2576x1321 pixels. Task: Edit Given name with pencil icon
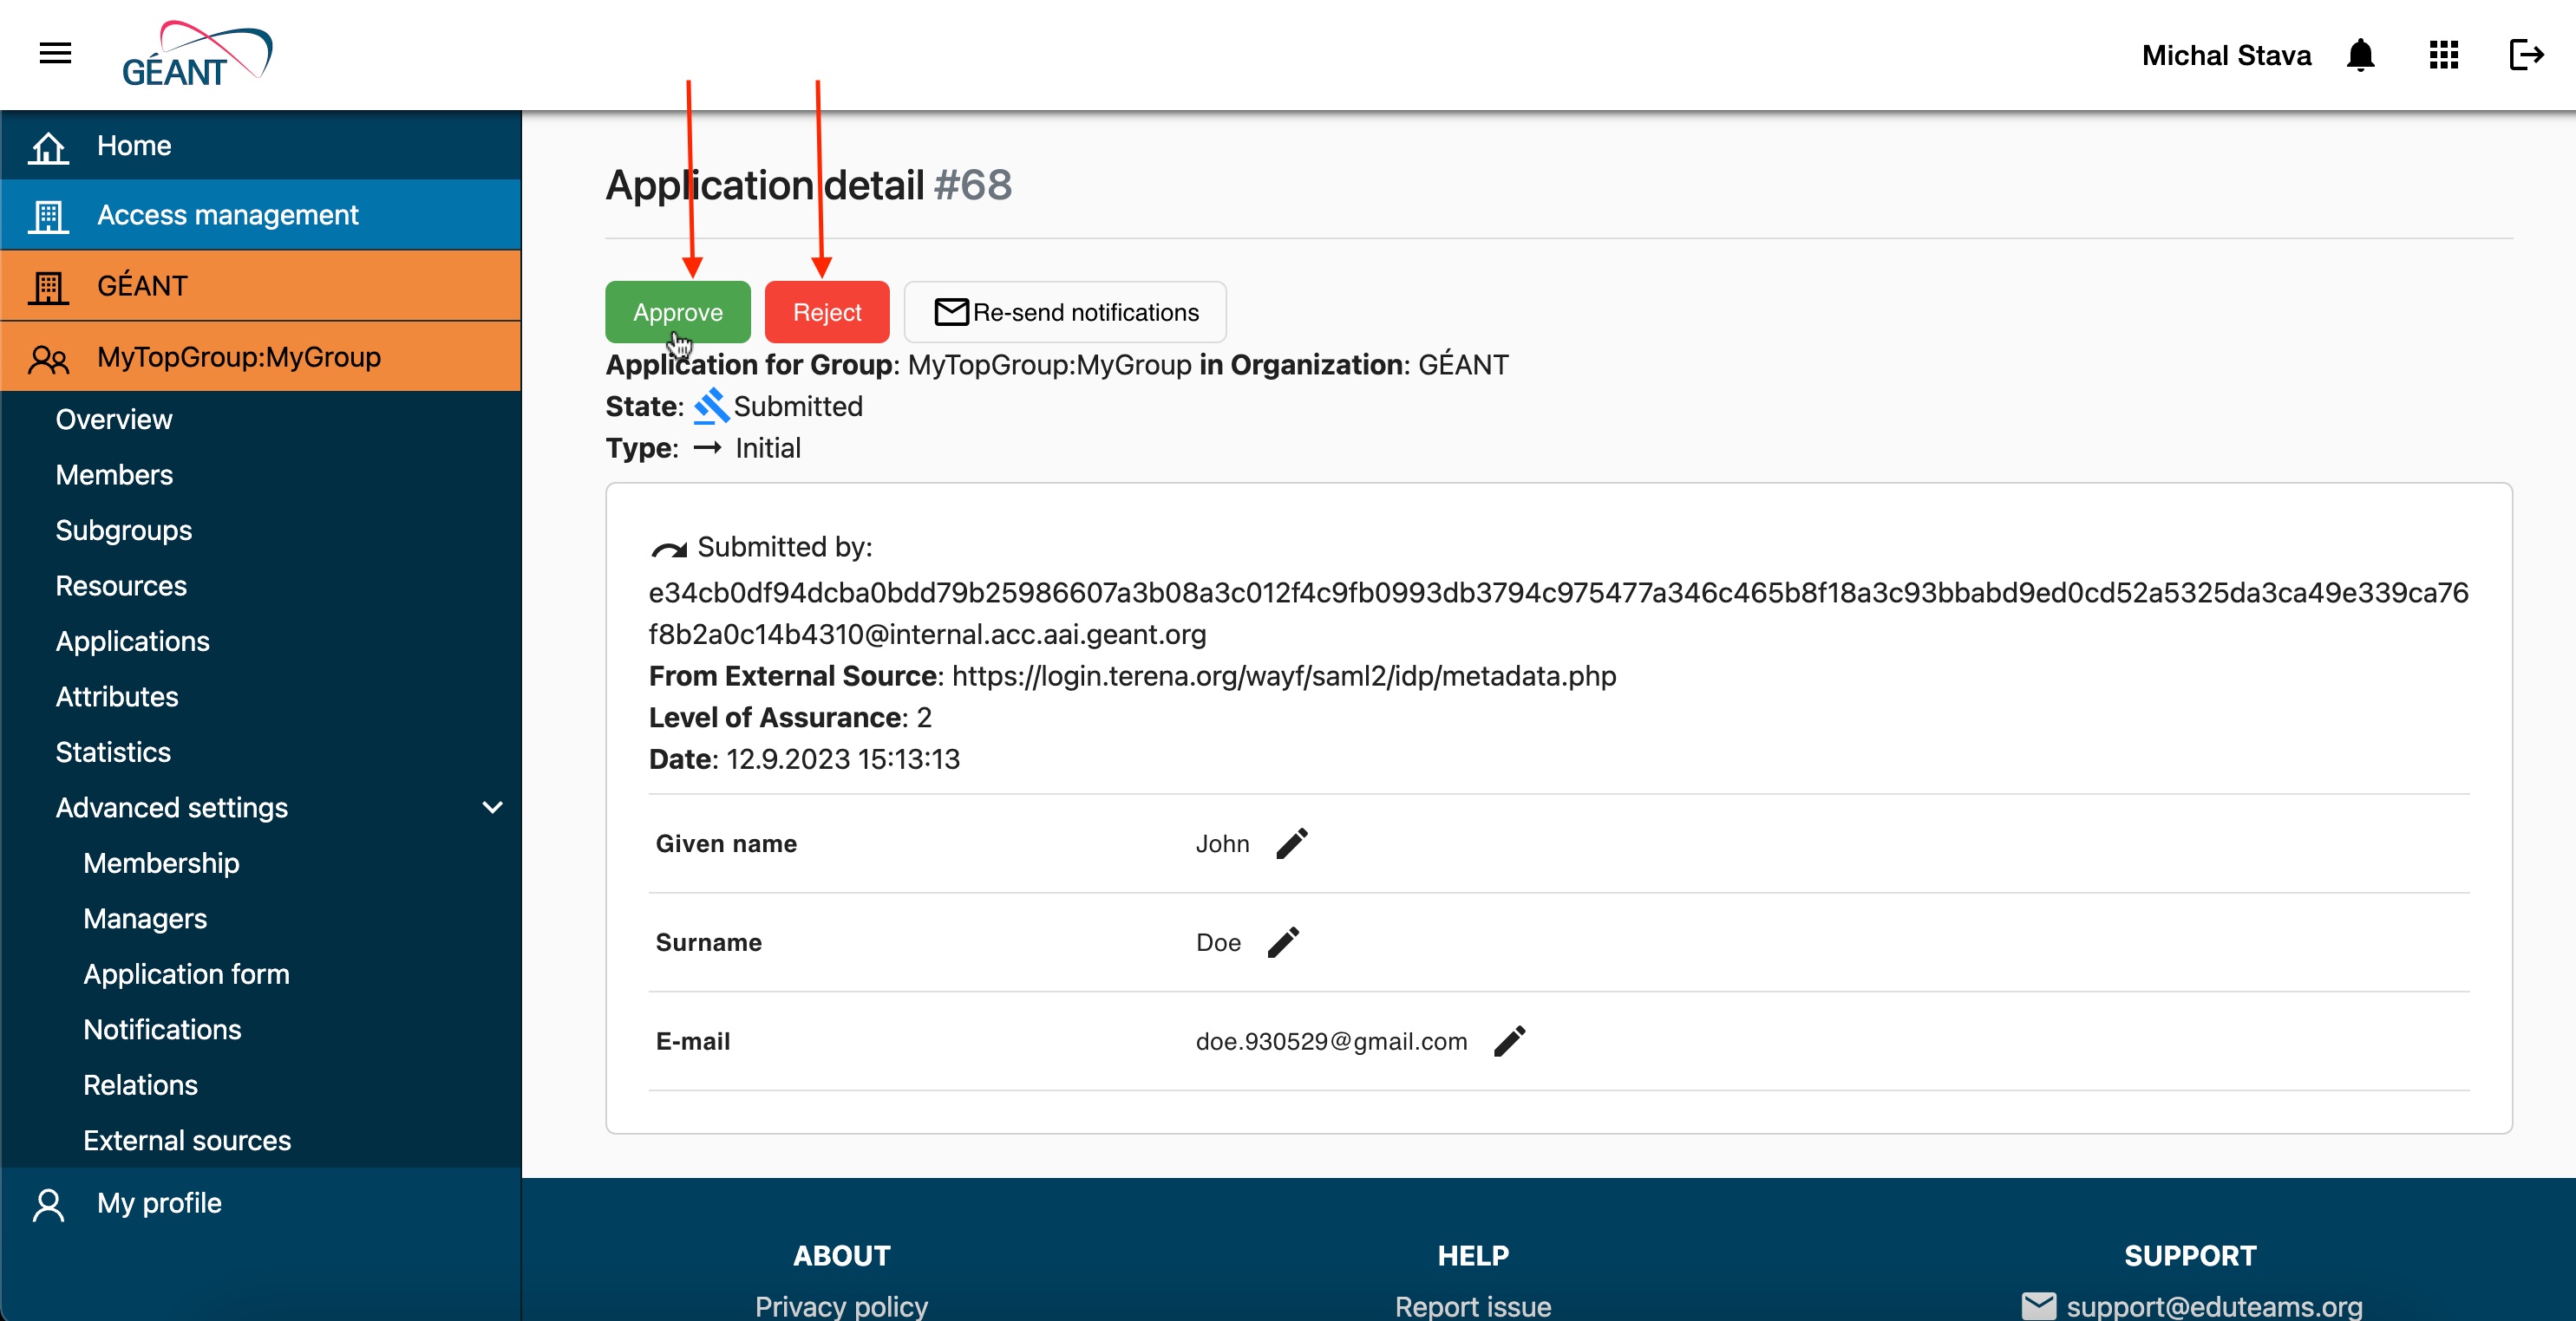tap(1291, 843)
